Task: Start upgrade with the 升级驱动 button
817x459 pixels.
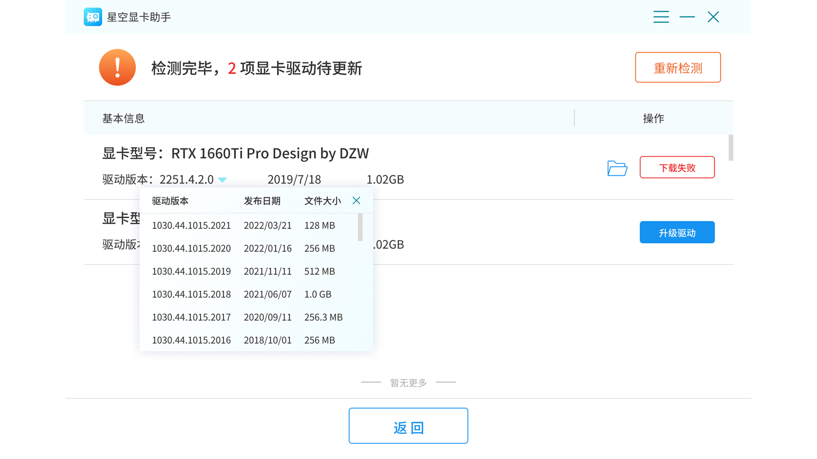Action: pyautogui.click(x=677, y=232)
